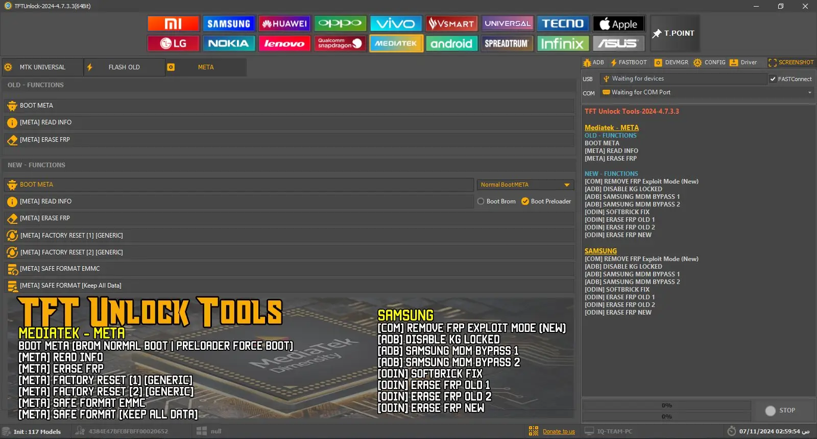Open the FASTBOOT tab
This screenshot has width=817, height=439.
point(629,62)
